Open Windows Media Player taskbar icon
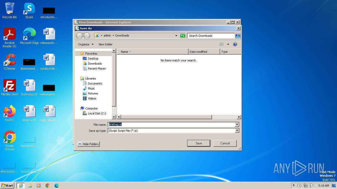The image size is (337, 189). click(x=39, y=186)
